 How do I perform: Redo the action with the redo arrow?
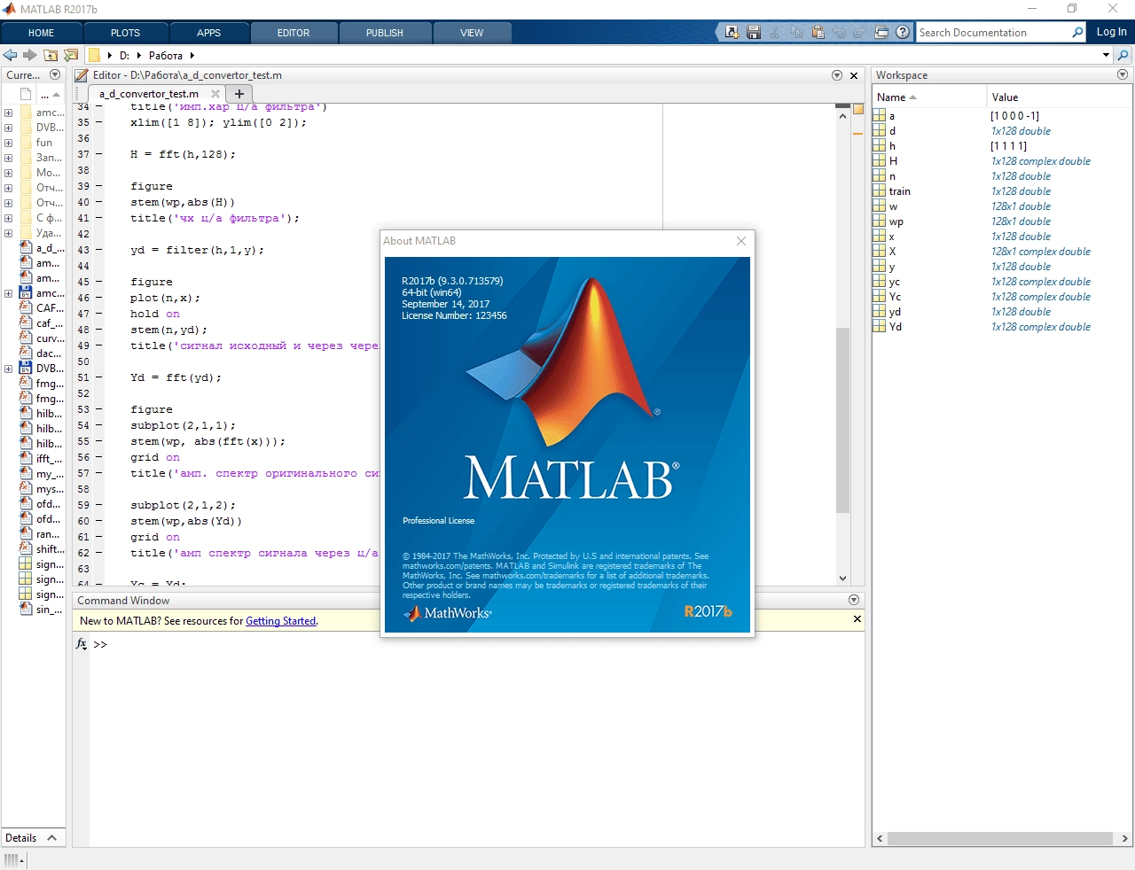coord(859,32)
